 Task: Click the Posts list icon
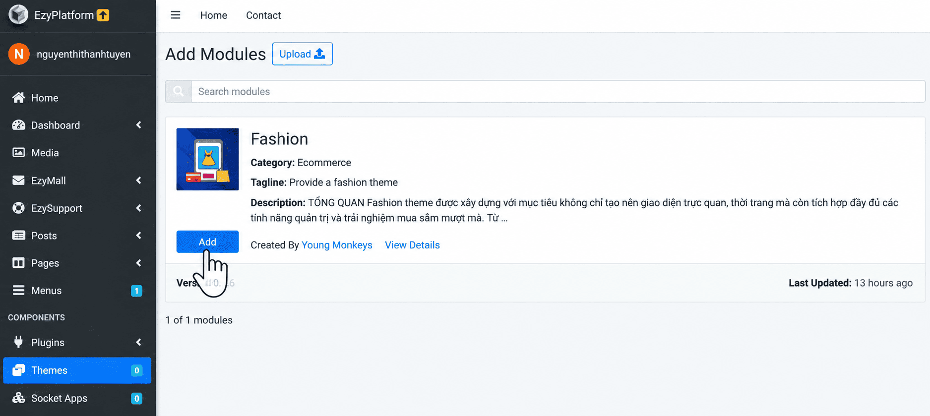pos(18,236)
